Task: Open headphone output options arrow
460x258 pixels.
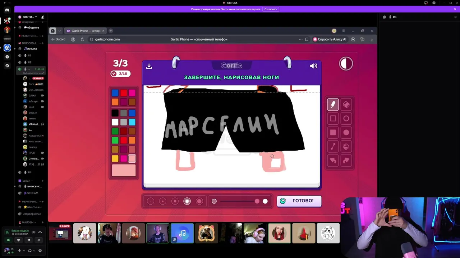Action: click(x=34, y=251)
